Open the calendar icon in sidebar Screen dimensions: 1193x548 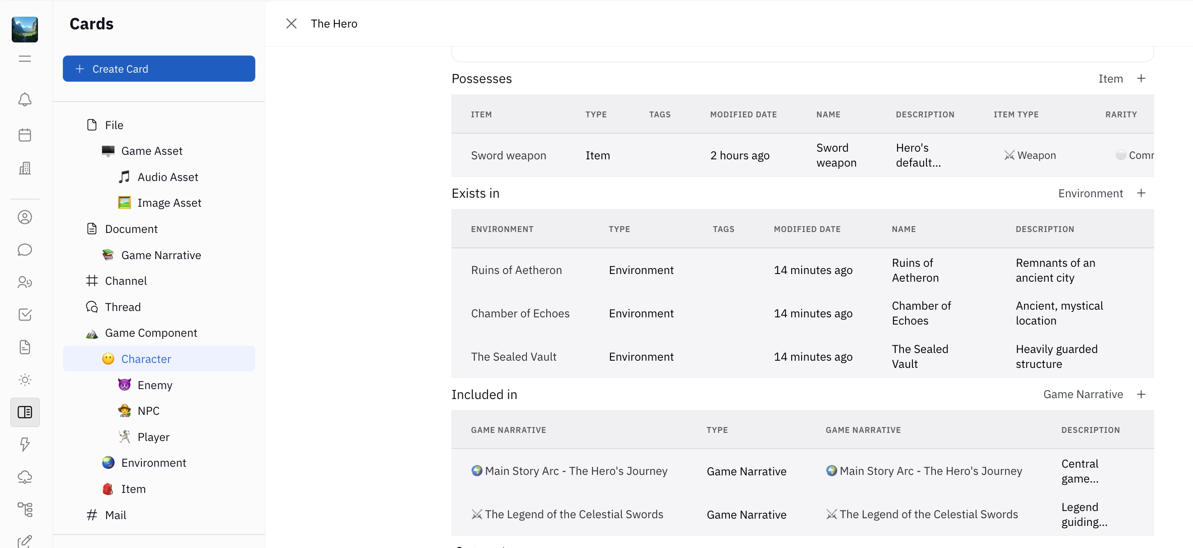tap(25, 135)
